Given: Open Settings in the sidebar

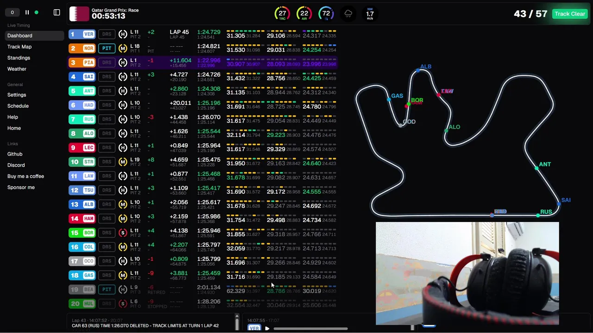Looking at the screenshot, I should pyautogui.click(x=17, y=95).
